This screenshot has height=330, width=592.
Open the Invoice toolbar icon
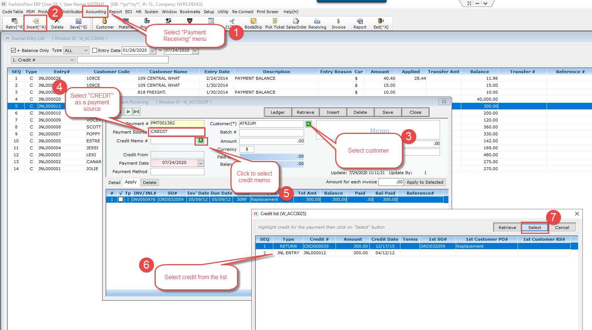coord(338,23)
